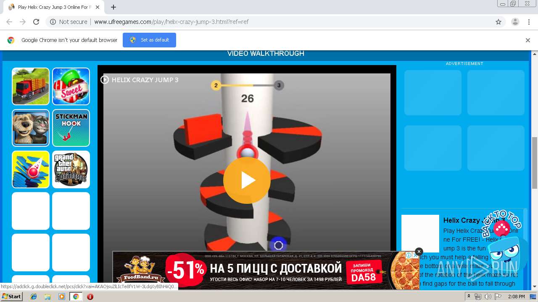
Task: Click the address bar URL
Action: coord(171,22)
